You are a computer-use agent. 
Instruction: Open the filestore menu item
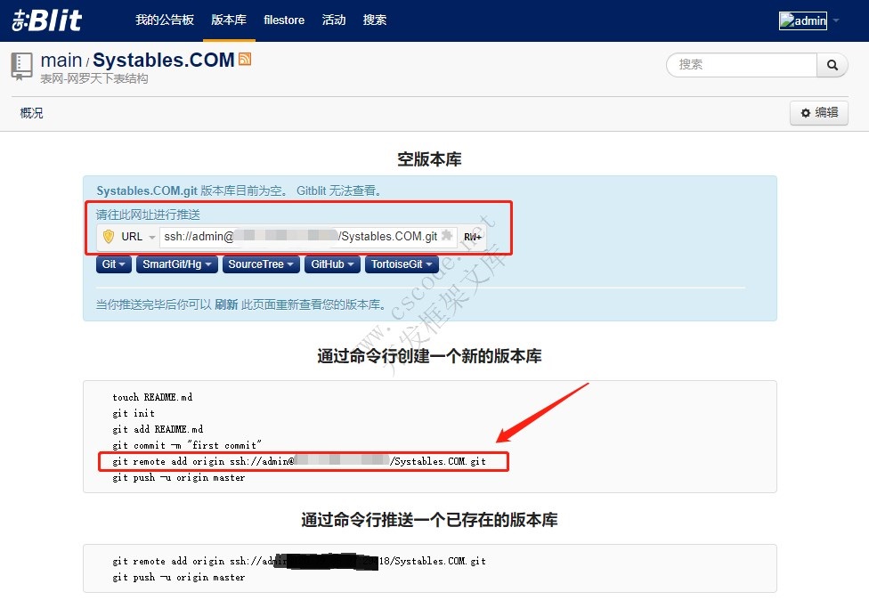[x=284, y=20]
